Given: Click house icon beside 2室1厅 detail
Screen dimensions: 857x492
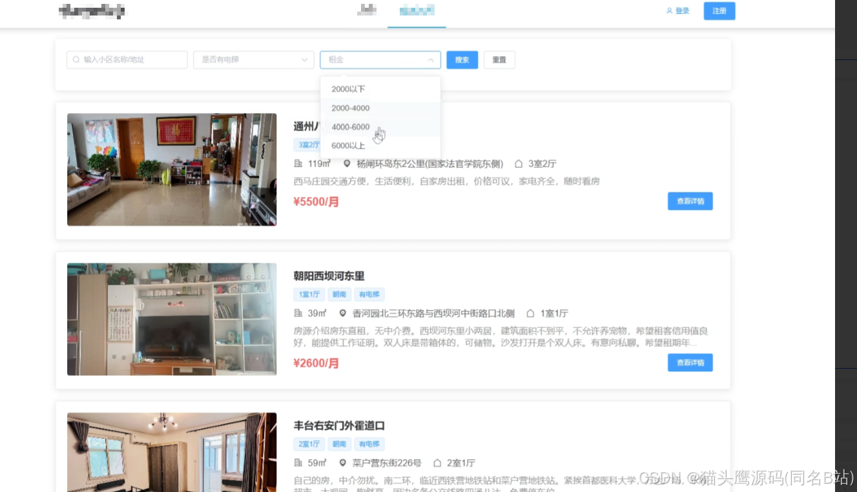Looking at the screenshot, I should point(437,463).
